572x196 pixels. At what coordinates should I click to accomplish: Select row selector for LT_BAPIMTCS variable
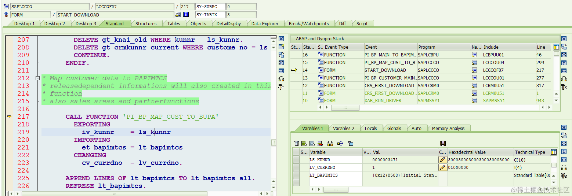point(296,175)
